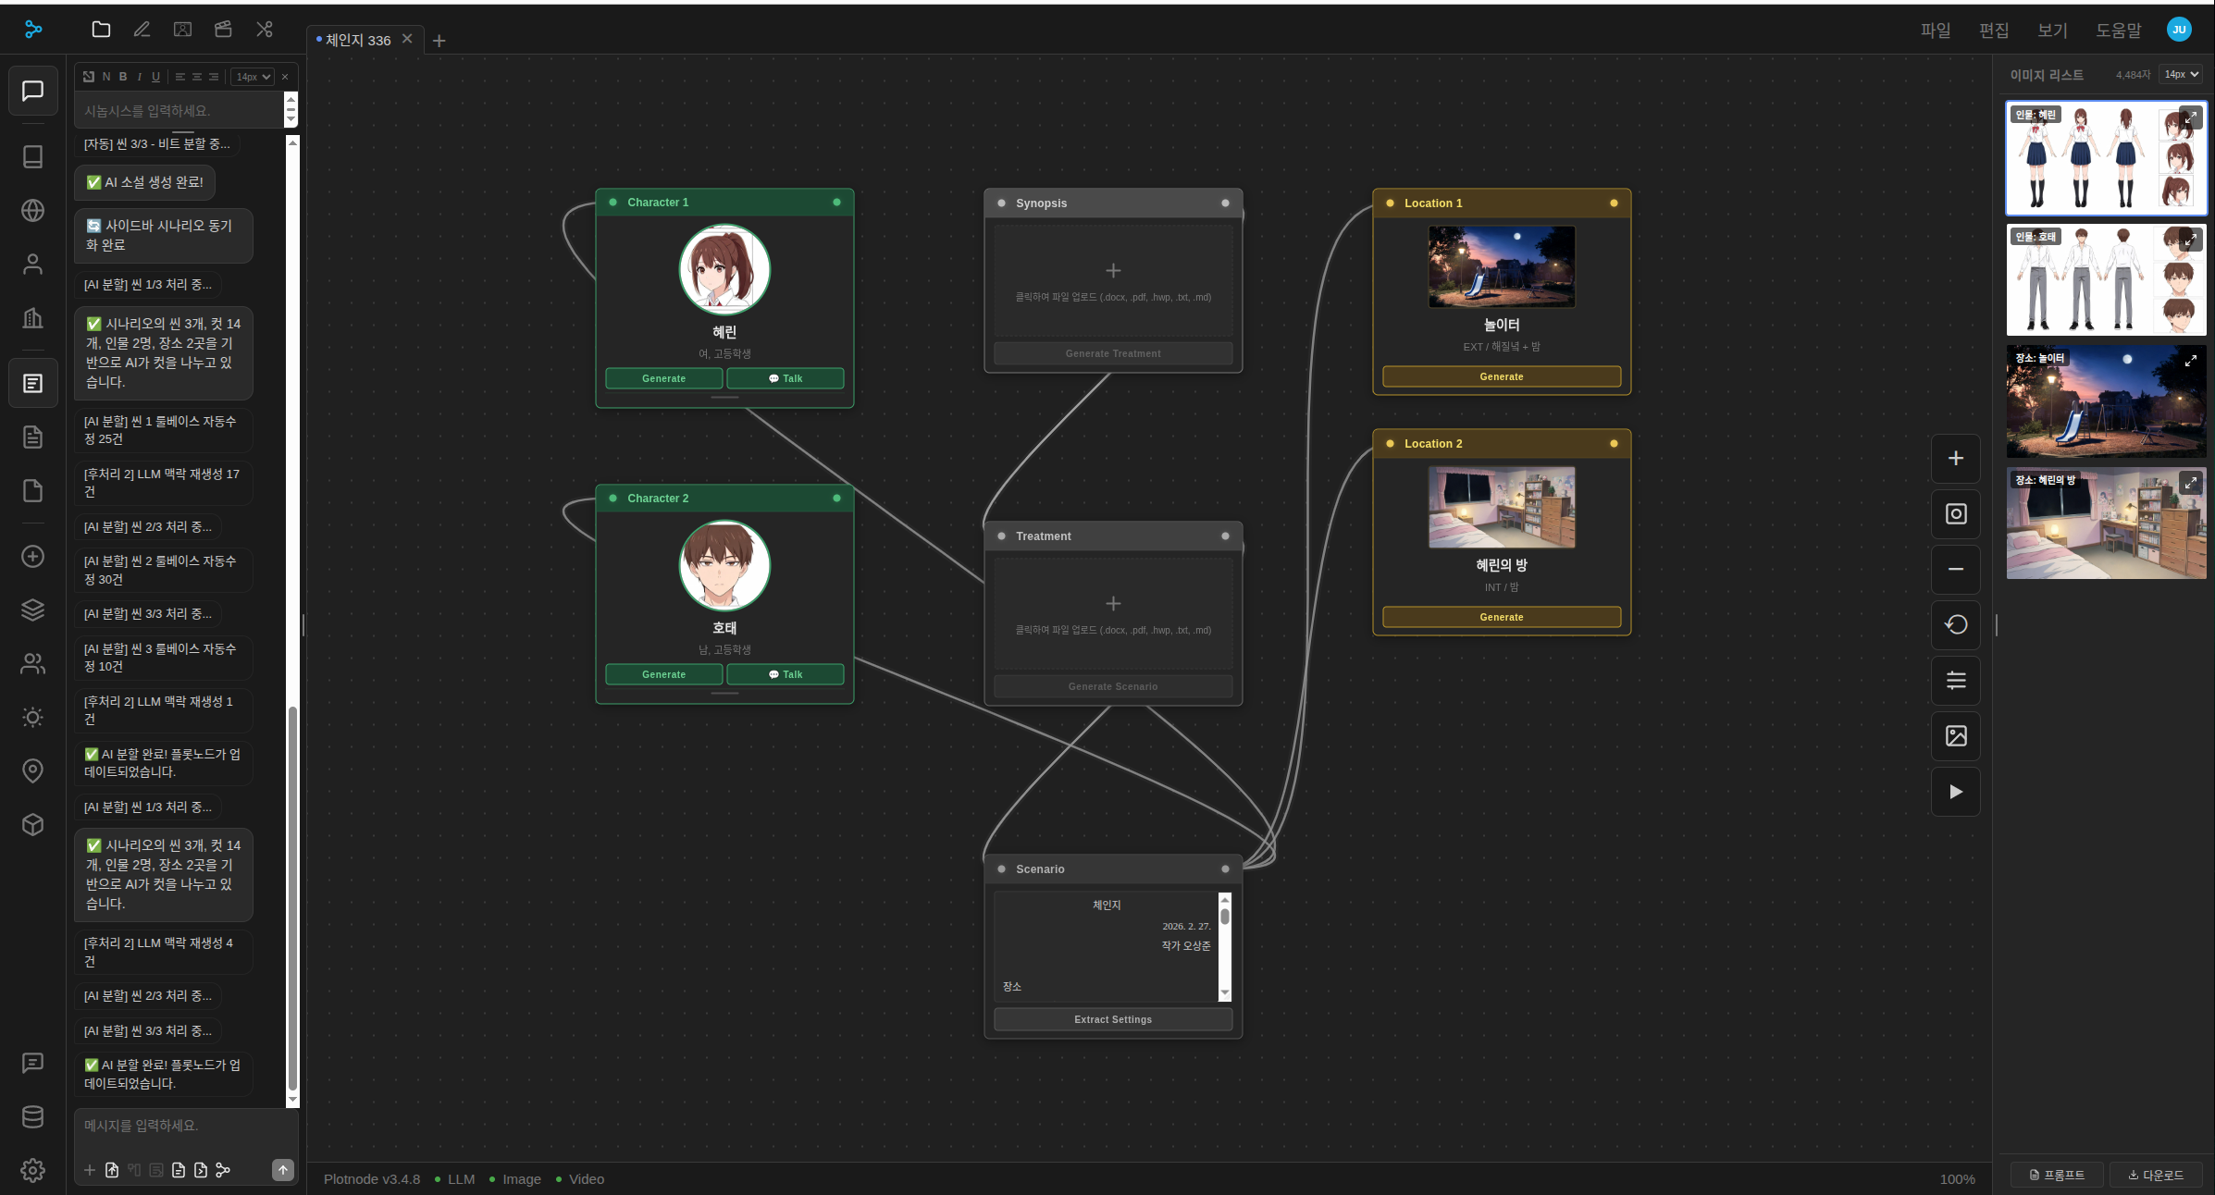Viewport: 2215px width, 1195px height.
Task: Click Talk on Character 2 호태 node
Action: (786, 674)
